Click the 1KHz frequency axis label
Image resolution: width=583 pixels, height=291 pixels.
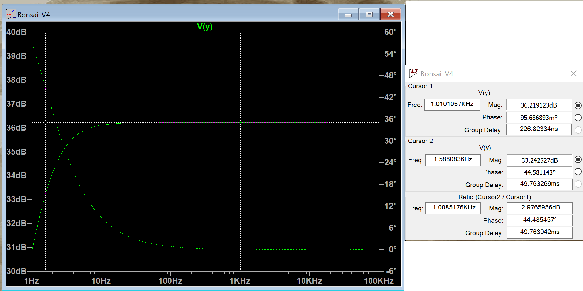click(240, 281)
